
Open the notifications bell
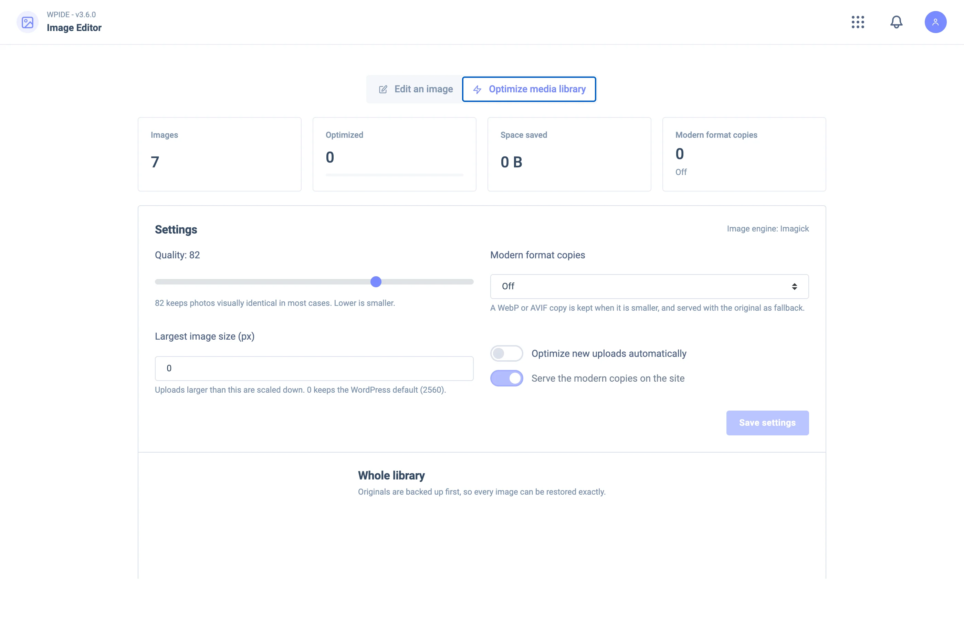point(896,22)
